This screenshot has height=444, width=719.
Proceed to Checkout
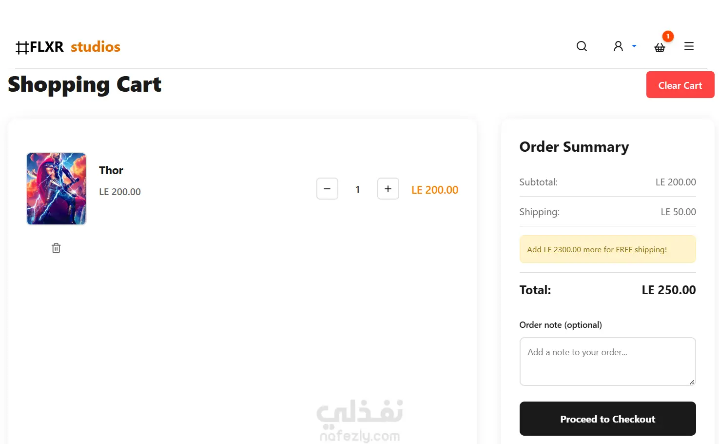point(607,419)
